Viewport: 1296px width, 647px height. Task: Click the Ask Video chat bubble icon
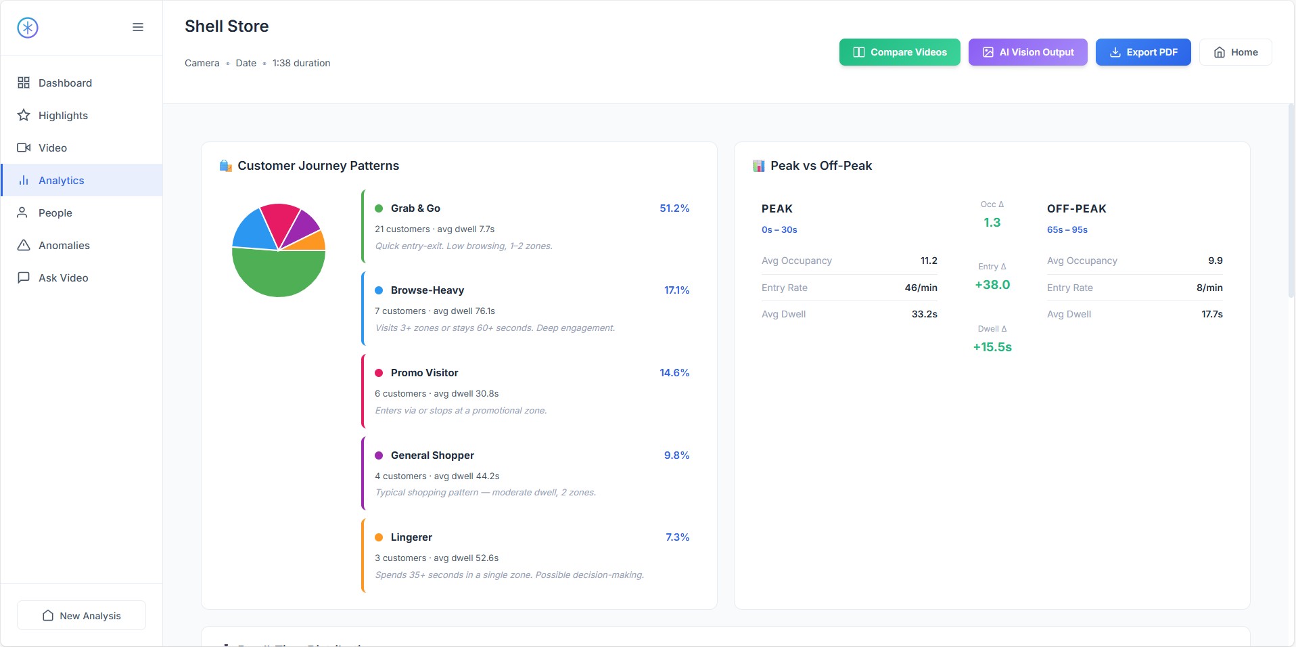pos(24,277)
